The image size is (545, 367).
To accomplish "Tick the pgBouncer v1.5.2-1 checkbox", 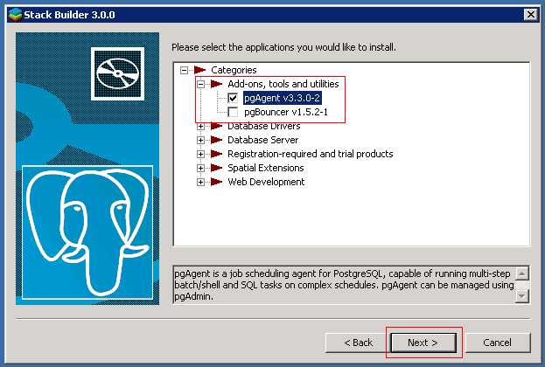I will click(233, 112).
